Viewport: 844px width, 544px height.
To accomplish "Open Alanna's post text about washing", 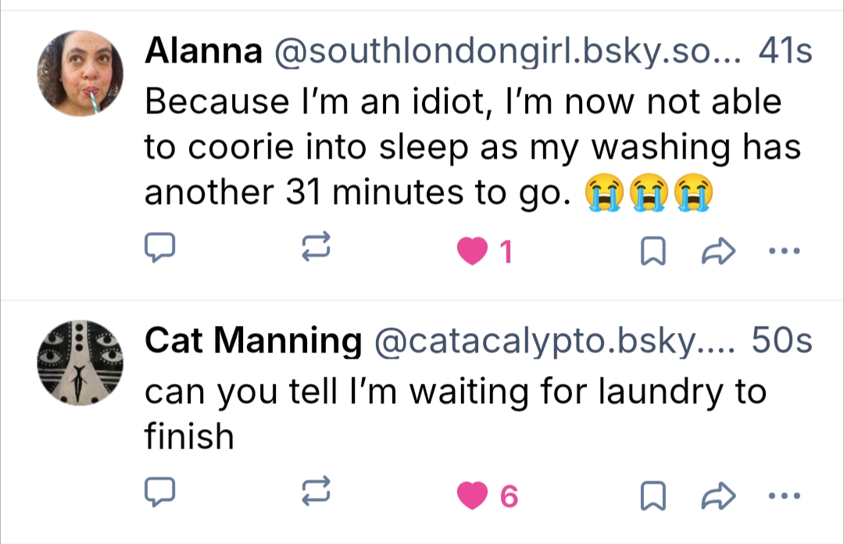I will point(461,149).
